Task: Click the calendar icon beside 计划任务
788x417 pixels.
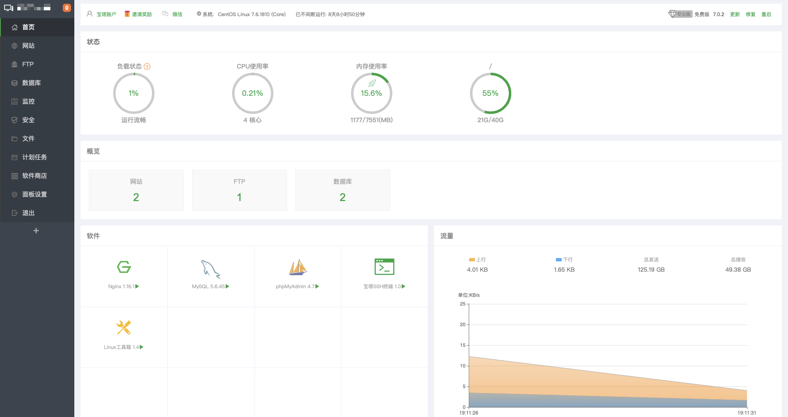Action: click(14, 157)
